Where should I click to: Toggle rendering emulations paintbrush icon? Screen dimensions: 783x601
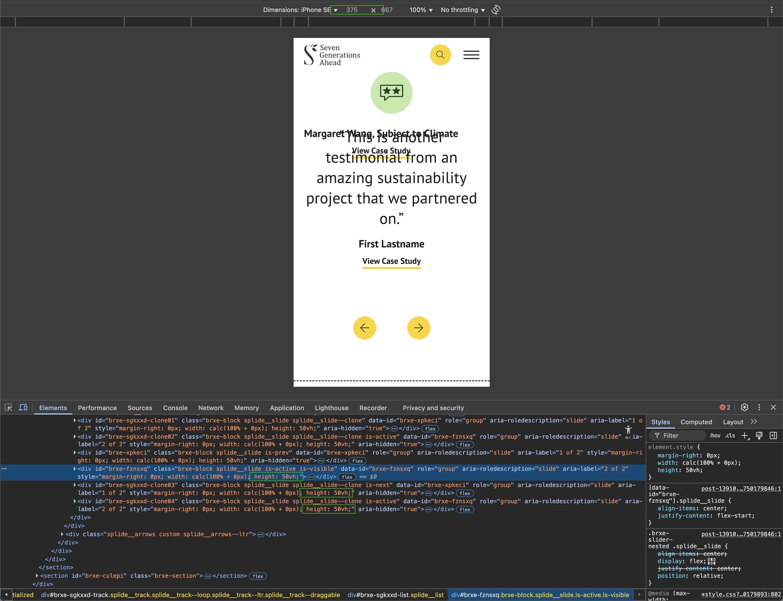pos(759,436)
